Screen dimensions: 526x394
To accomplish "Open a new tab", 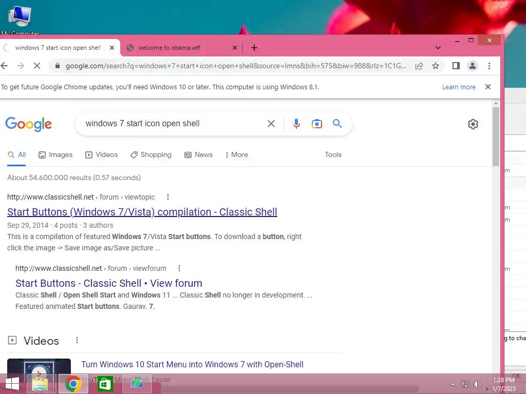I will (254, 48).
